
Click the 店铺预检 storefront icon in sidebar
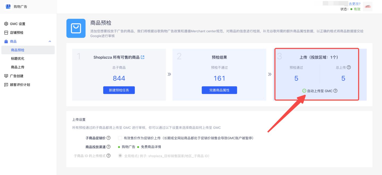click(x=6, y=33)
